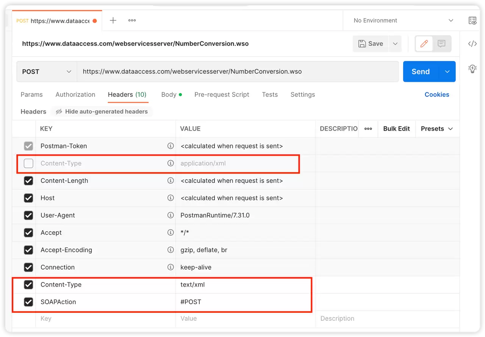Click info icon for User-Agent header

click(x=171, y=215)
